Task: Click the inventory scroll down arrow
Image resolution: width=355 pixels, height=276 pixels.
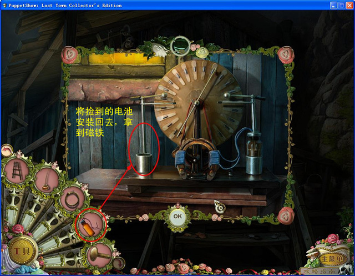Action: click(x=120, y=264)
